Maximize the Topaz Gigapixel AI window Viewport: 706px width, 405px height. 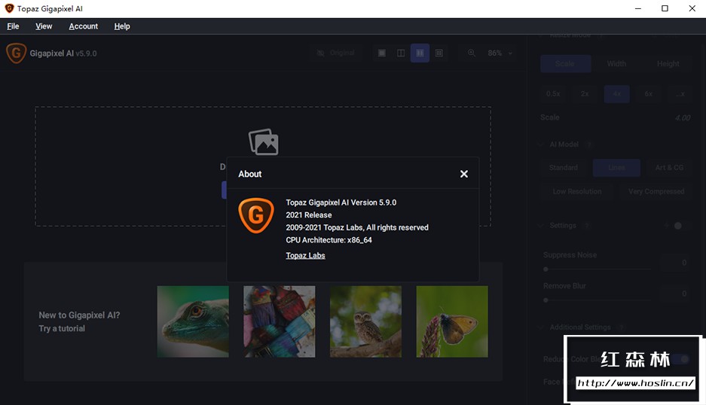click(665, 8)
